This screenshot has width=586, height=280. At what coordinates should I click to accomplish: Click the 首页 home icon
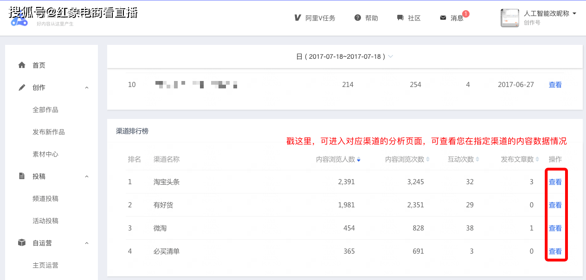click(x=22, y=65)
